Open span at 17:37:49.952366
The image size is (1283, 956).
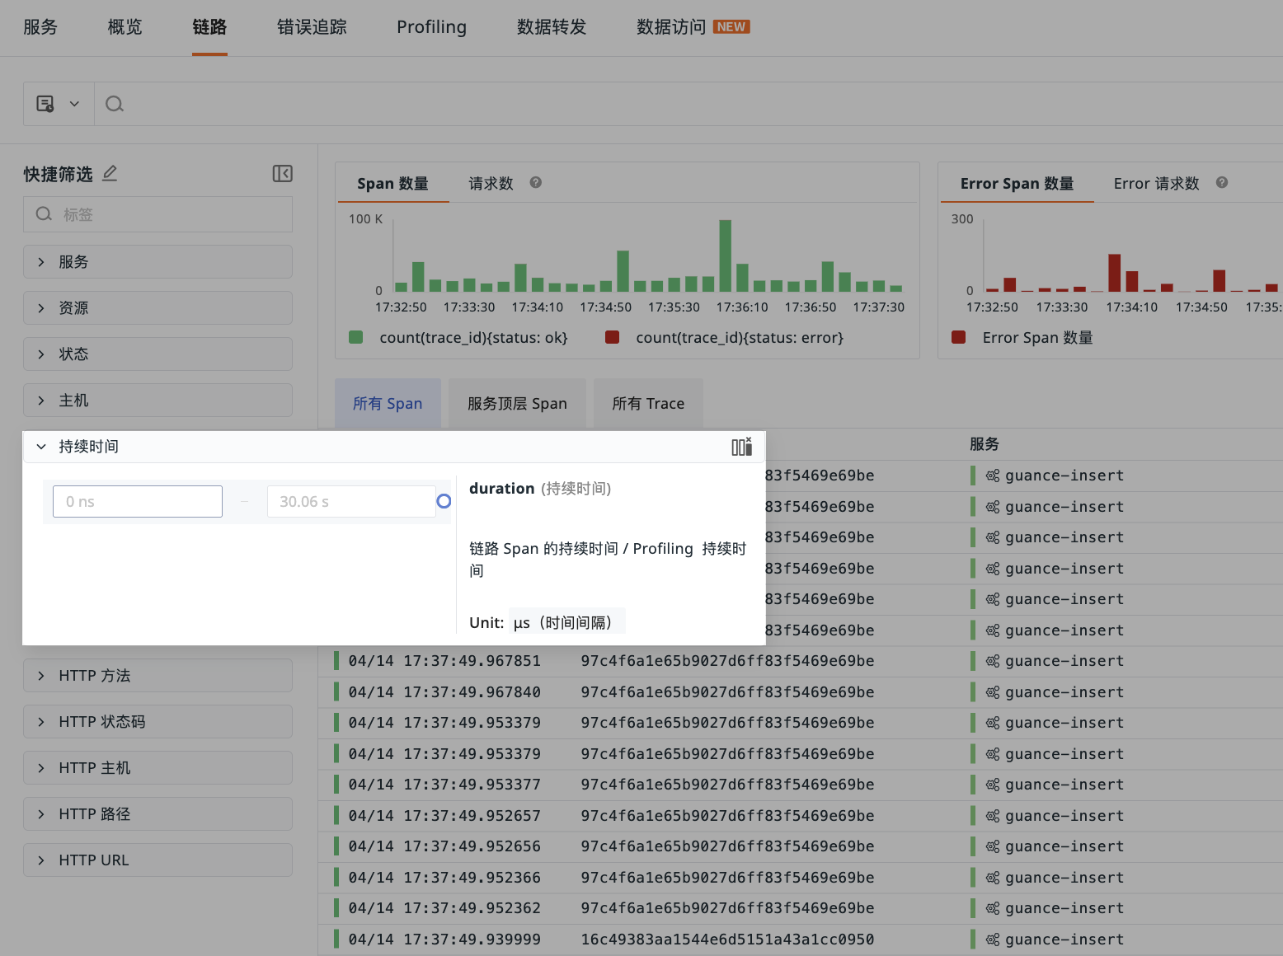pos(444,878)
